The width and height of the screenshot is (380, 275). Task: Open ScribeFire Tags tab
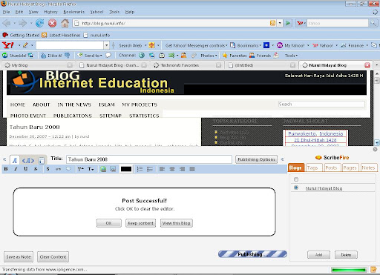(x=312, y=168)
